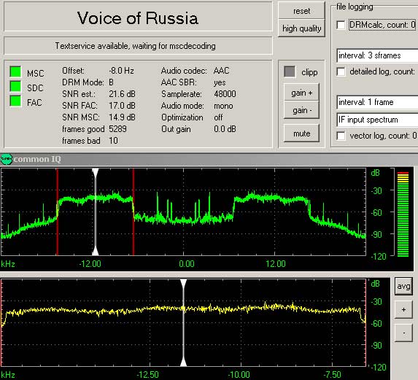Click the frames good count 5289
The height and width of the screenshot is (380, 418).
click(x=117, y=129)
